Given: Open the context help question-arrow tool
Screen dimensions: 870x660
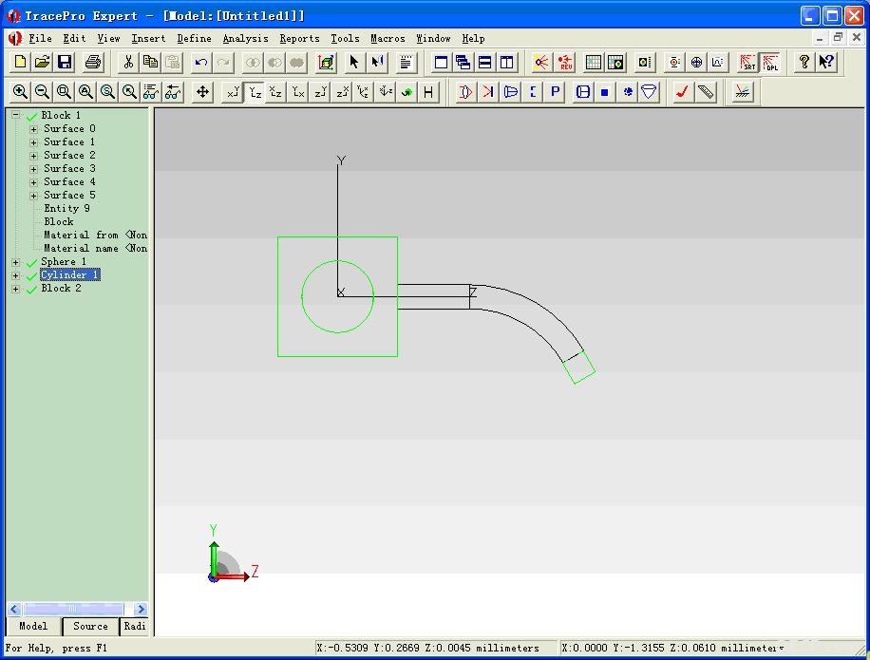Looking at the screenshot, I should (826, 62).
